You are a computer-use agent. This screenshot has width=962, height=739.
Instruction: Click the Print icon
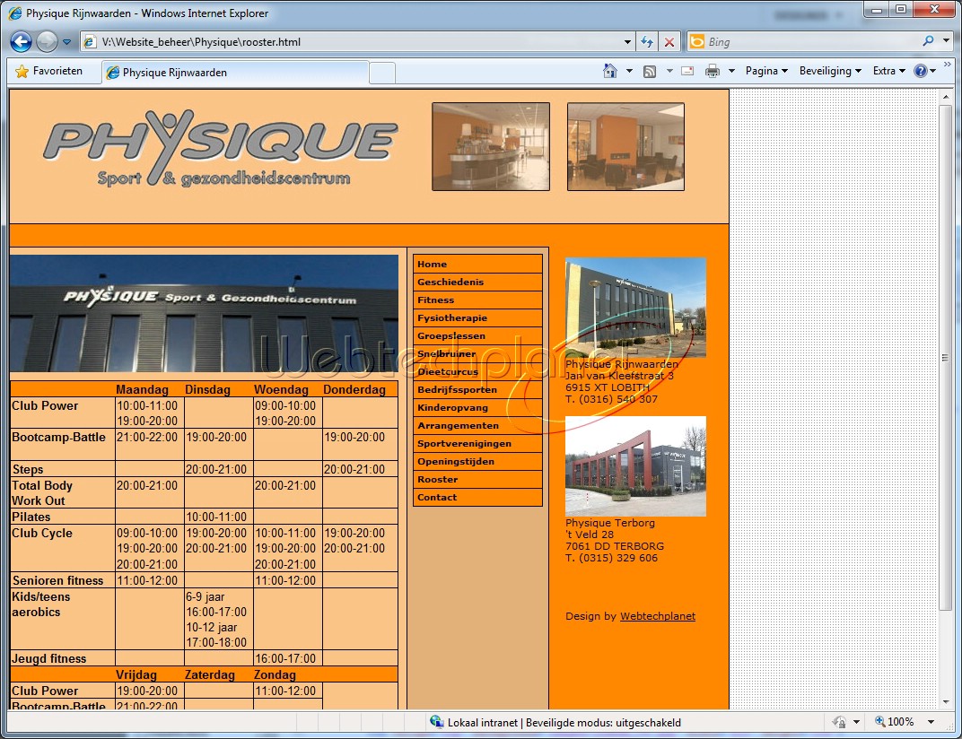coord(713,71)
